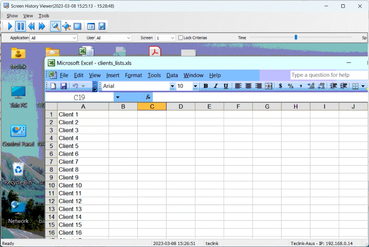
Task: Open the viewer's top View menu
Action: 28,16
